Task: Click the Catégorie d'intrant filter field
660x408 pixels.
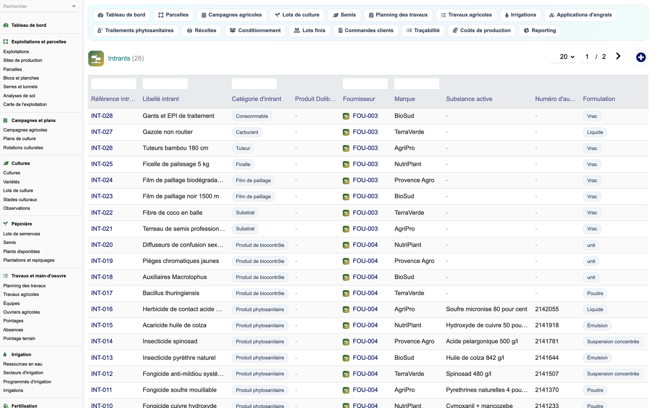Action: click(x=254, y=84)
